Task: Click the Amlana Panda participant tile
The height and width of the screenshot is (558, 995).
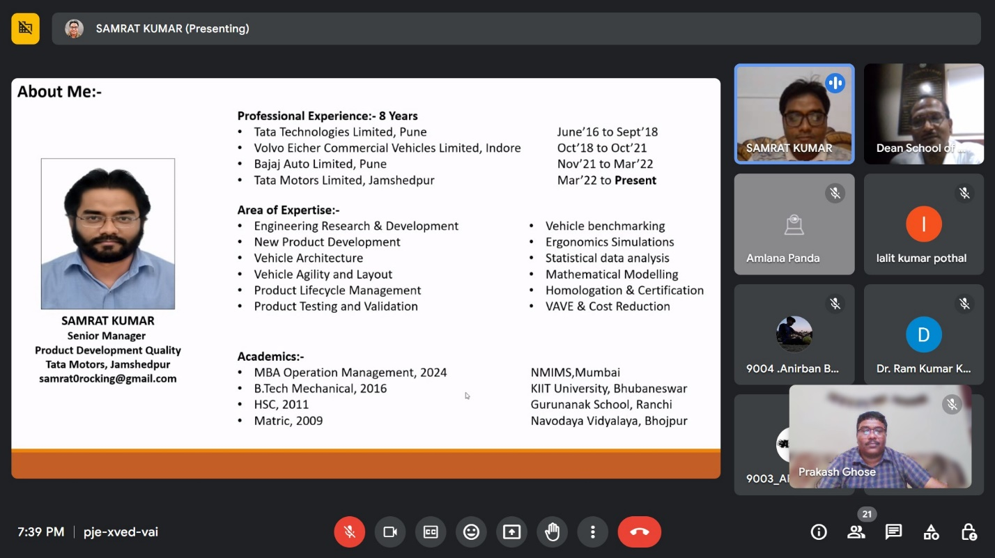Action: pyautogui.click(x=794, y=224)
